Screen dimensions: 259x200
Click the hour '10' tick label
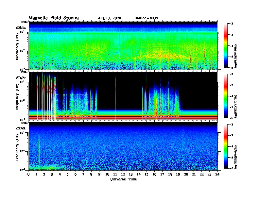click(107, 174)
